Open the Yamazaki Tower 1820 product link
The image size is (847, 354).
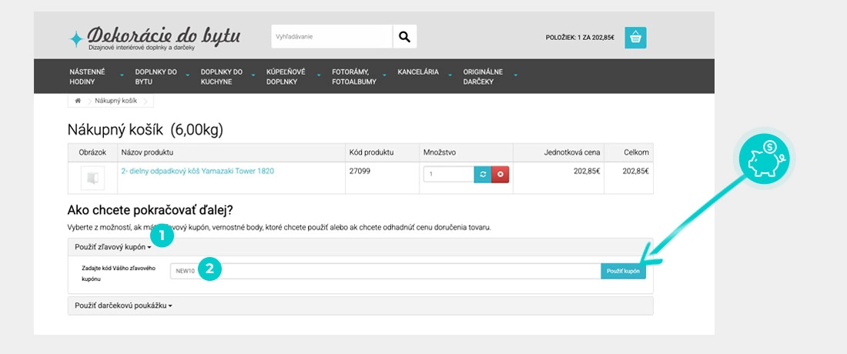point(198,171)
